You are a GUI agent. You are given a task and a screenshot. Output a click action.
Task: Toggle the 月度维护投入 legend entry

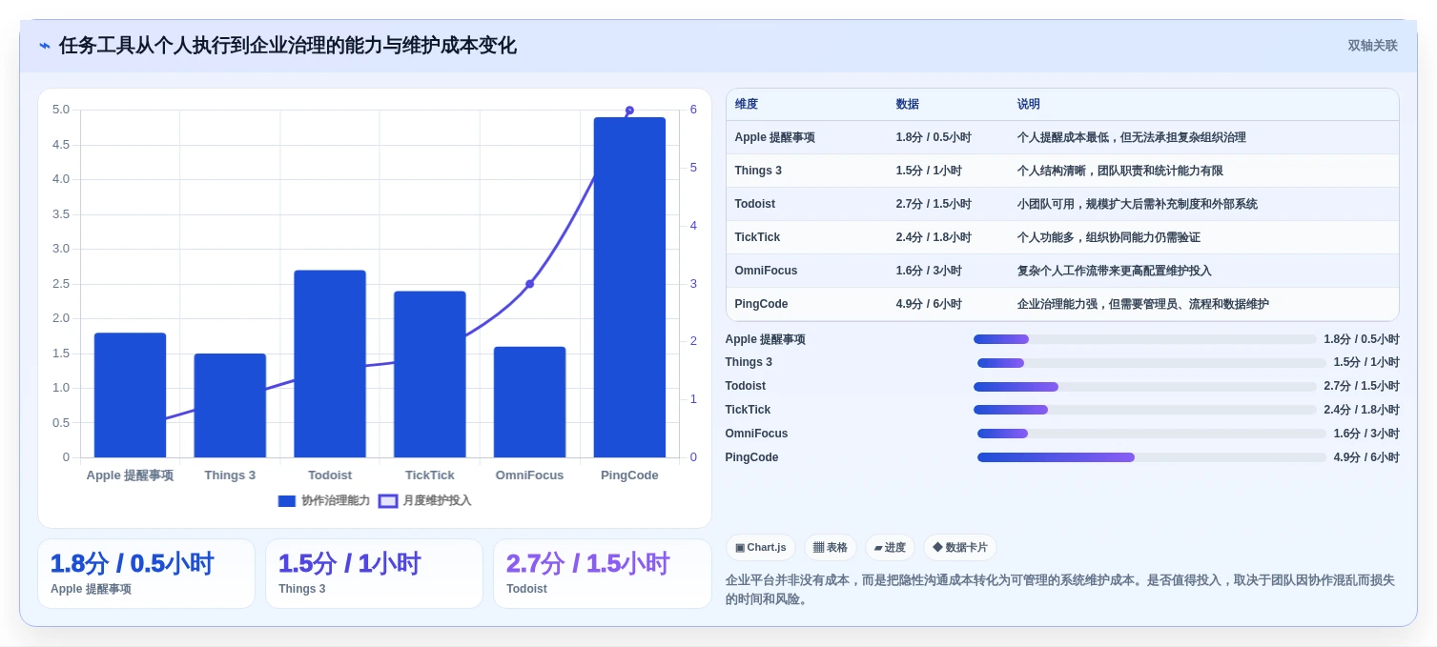tap(424, 500)
